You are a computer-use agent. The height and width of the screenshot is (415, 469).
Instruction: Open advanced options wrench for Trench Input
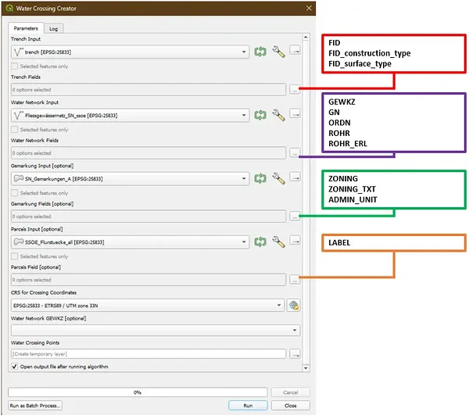pyautogui.click(x=278, y=52)
